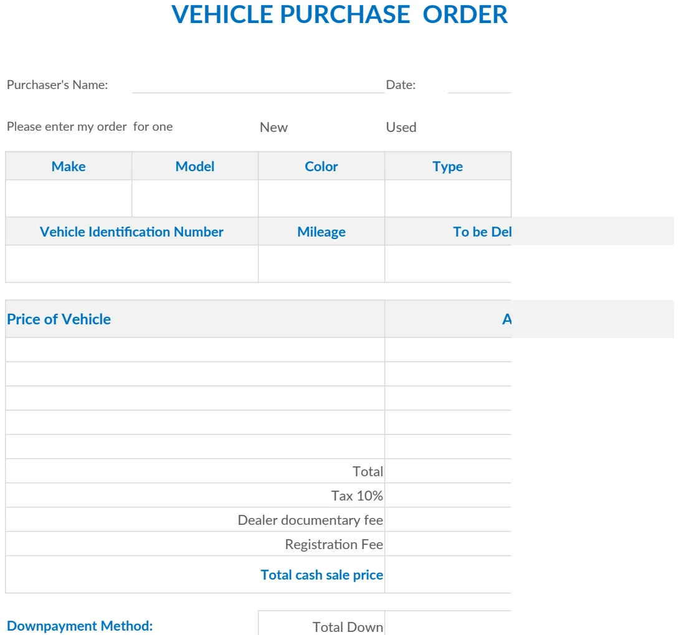Select the amount cell beside Tax 10%
This screenshot has width=679, height=635.
(448, 495)
